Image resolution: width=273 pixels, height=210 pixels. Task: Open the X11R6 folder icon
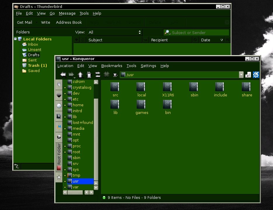pos(167,87)
